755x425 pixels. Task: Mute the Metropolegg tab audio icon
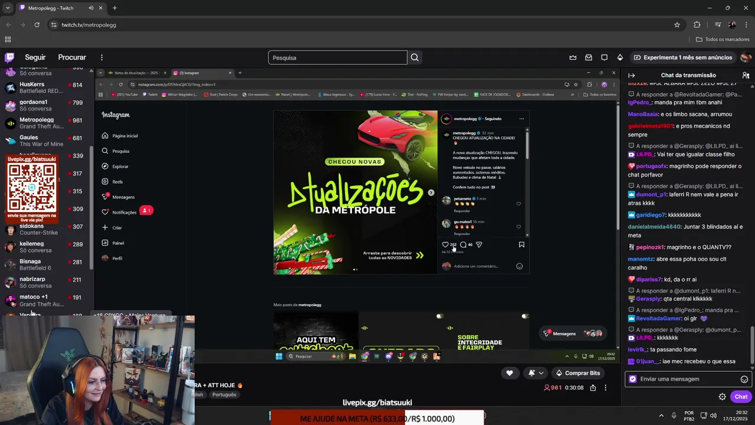tap(91, 8)
